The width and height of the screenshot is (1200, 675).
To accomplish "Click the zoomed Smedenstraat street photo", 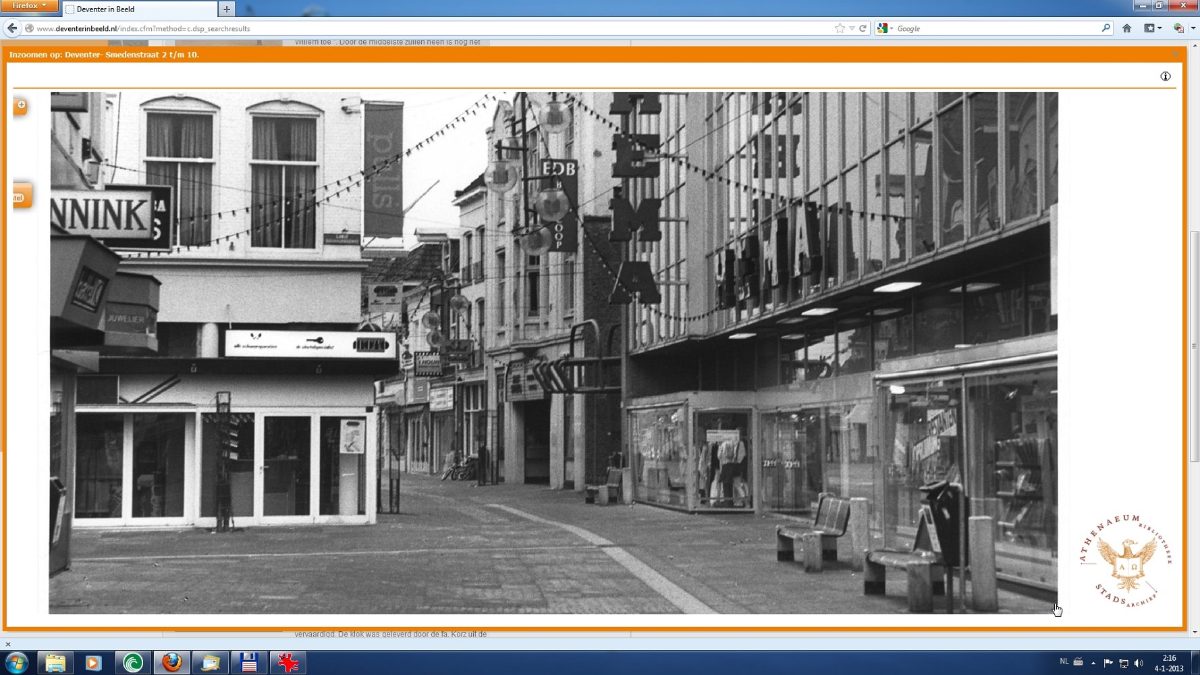I will point(553,353).
